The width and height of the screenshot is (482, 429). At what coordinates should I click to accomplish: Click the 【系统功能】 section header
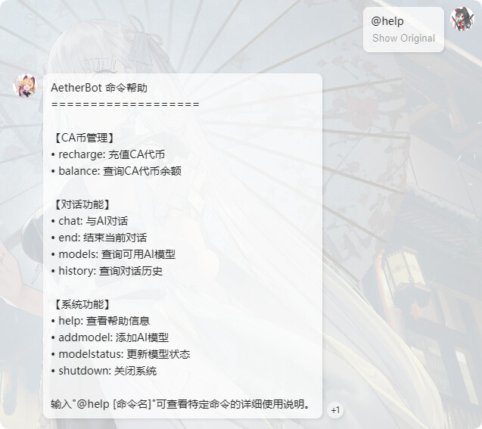(82, 304)
